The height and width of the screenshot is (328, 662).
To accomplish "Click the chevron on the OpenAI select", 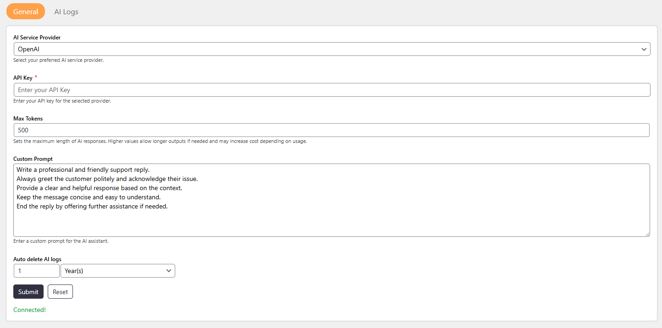I will pos(644,49).
